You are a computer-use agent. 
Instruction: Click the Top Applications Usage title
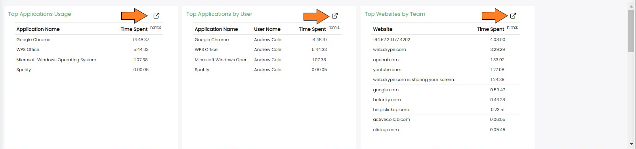coord(40,14)
